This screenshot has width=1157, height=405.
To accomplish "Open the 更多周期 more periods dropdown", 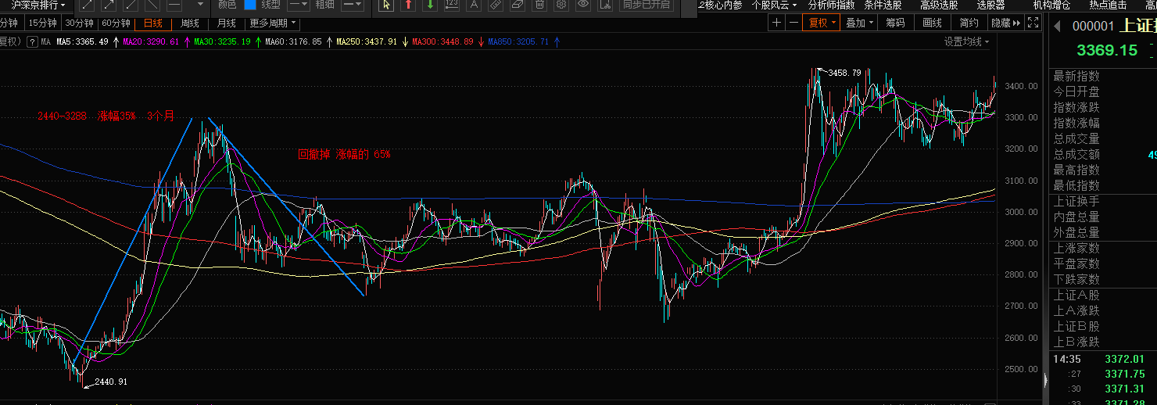I will pyautogui.click(x=274, y=23).
